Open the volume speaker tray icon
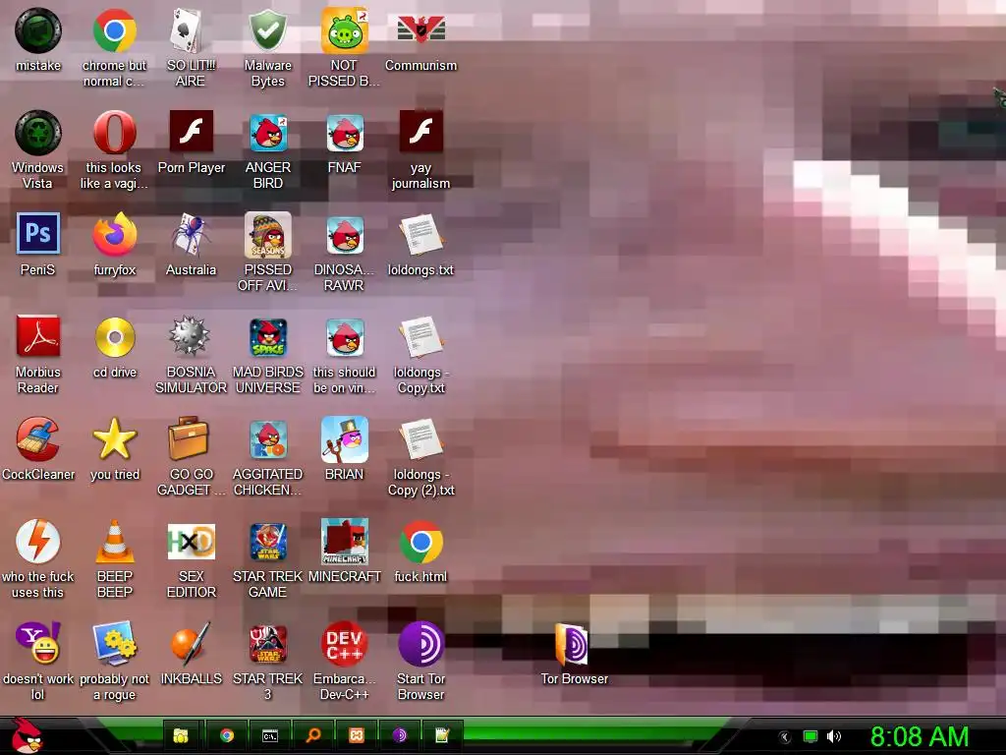 point(834,736)
